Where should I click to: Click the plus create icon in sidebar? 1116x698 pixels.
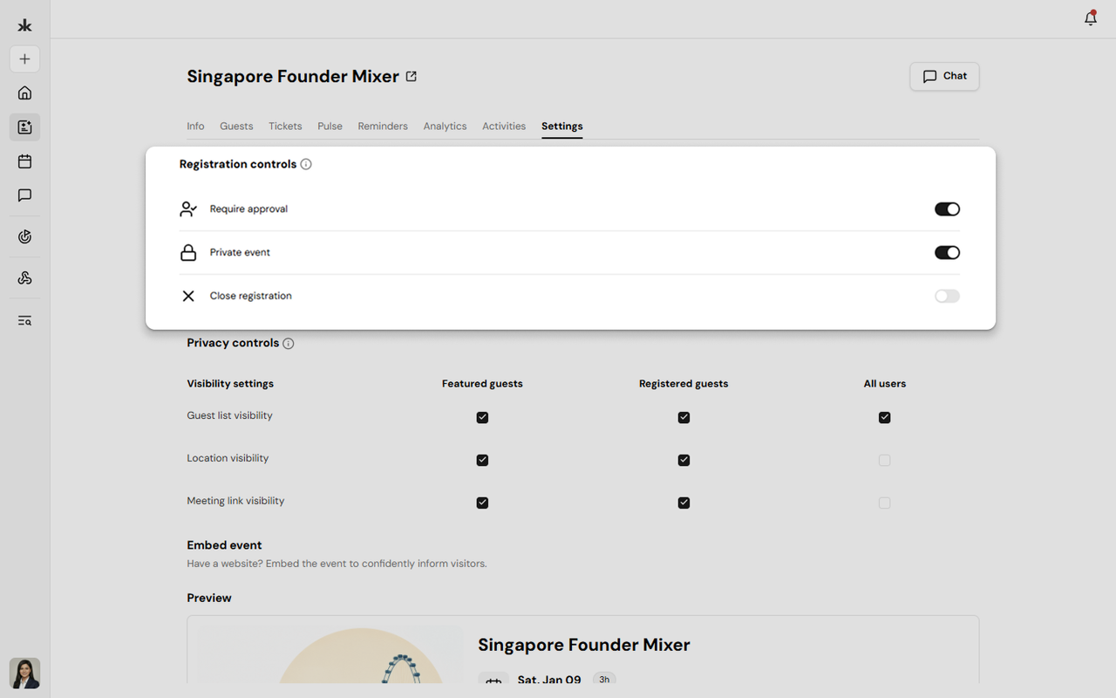(24, 59)
